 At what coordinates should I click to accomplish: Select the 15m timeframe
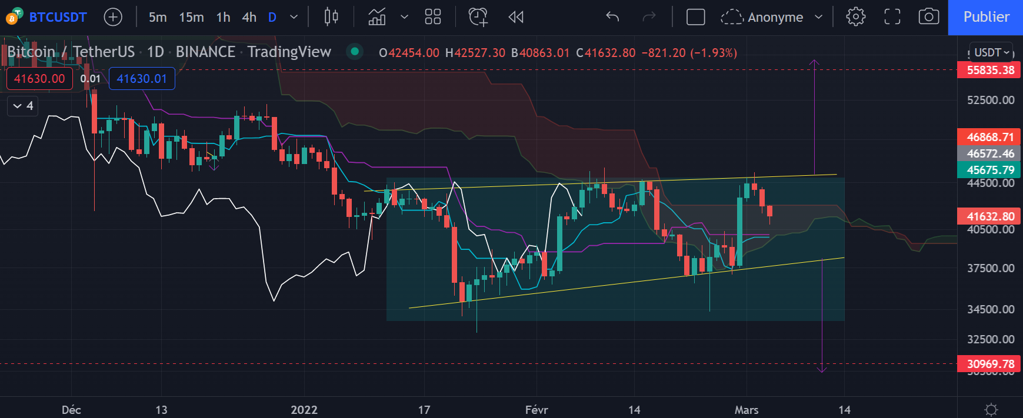tap(191, 17)
